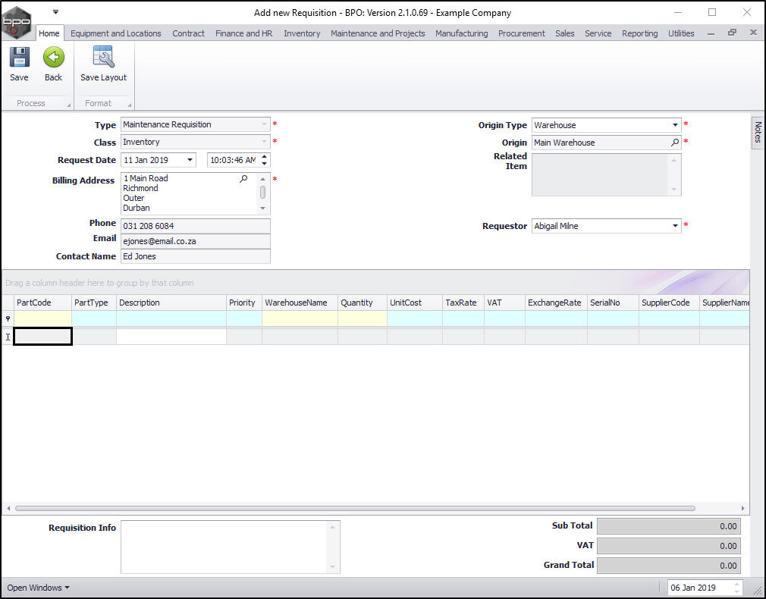Viewport: 766px width, 599px height.
Task: Switch to the Manufacturing tab
Action: (x=462, y=33)
